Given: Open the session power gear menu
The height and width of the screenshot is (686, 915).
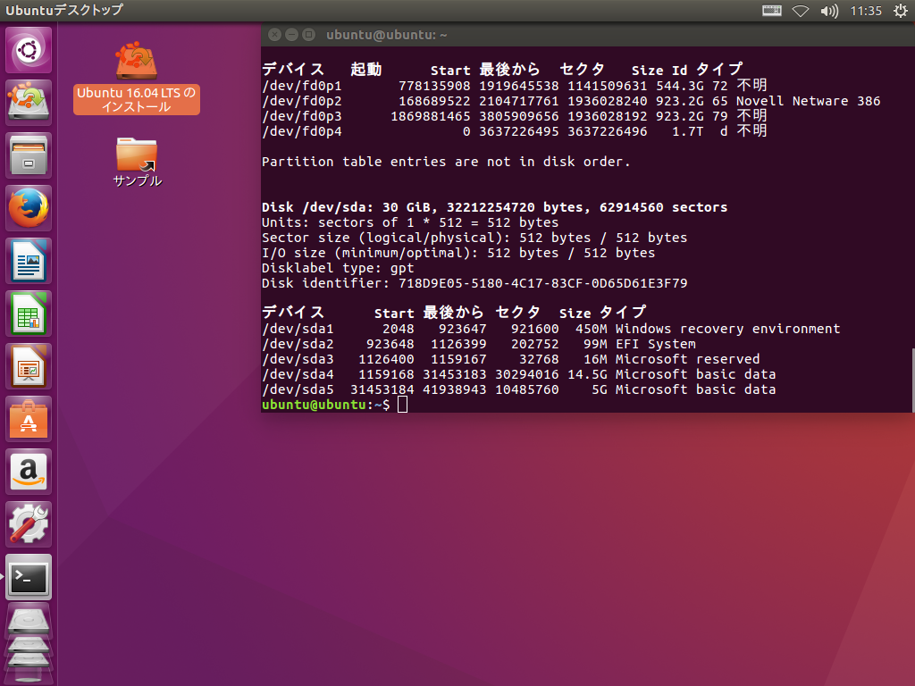Looking at the screenshot, I should point(901,11).
